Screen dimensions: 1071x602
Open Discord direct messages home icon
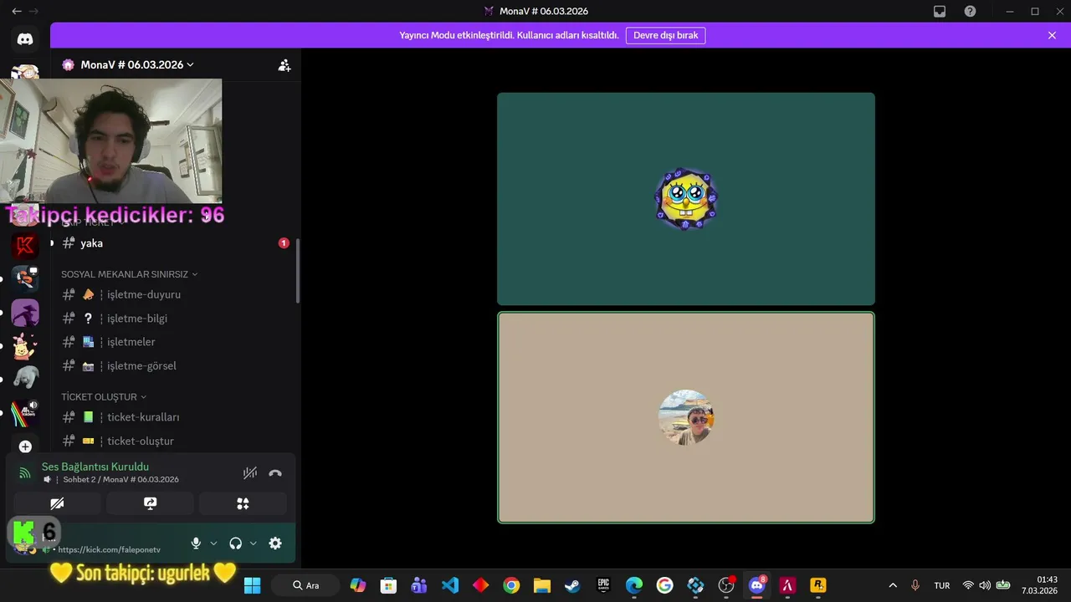25,38
